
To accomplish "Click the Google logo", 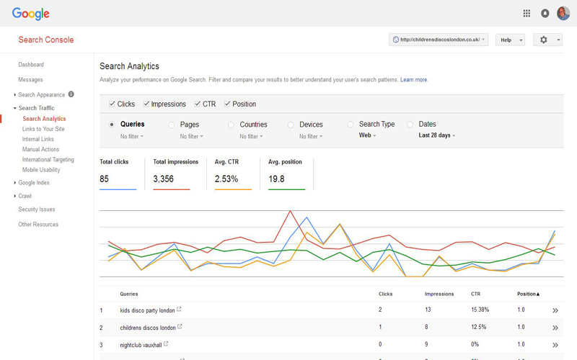I will pyautogui.click(x=30, y=14).
